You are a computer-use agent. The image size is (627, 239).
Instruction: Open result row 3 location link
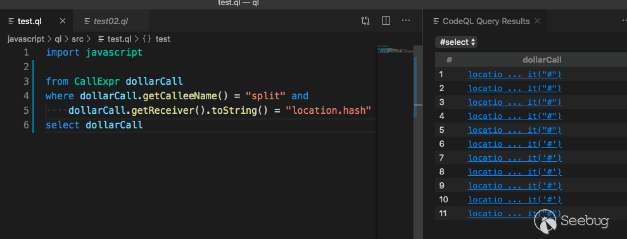click(x=515, y=102)
